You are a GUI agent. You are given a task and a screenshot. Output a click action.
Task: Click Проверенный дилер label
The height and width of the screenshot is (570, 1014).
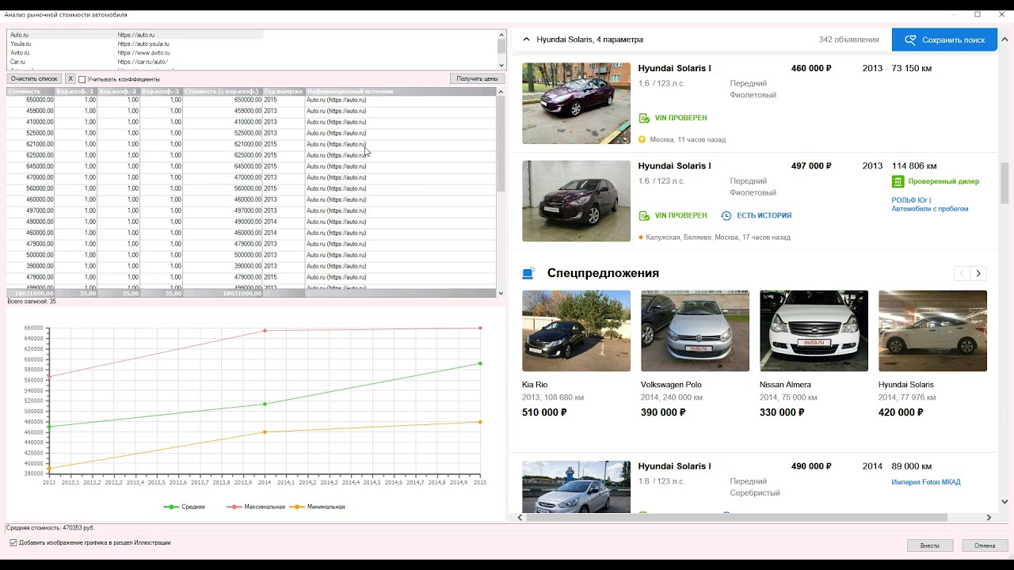(943, 181)
